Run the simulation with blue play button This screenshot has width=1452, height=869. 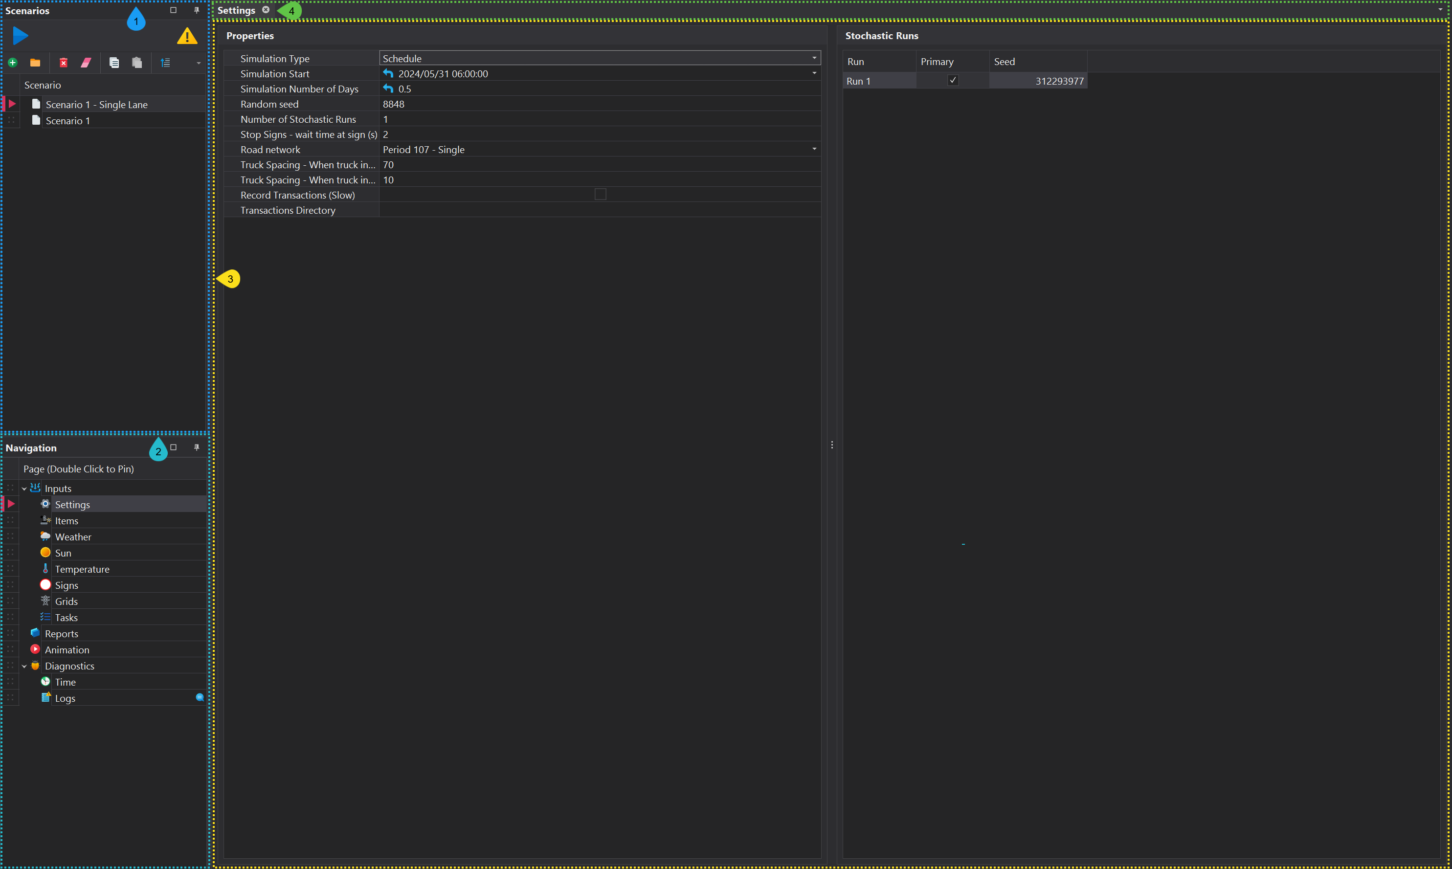tap(20, 36)
